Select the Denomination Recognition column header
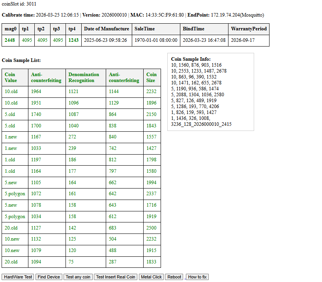Viewport: 322px width, 282px height. pos(86,77)
